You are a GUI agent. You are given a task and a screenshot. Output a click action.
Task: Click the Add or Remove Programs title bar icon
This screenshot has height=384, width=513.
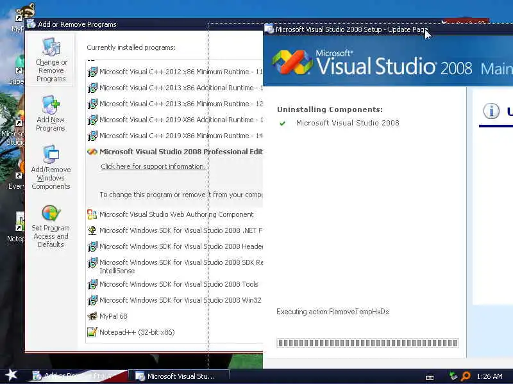(31, 24)
